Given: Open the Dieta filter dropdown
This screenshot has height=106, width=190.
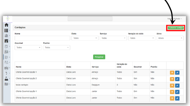Looking at the screenshot, I should click(85, 38).
